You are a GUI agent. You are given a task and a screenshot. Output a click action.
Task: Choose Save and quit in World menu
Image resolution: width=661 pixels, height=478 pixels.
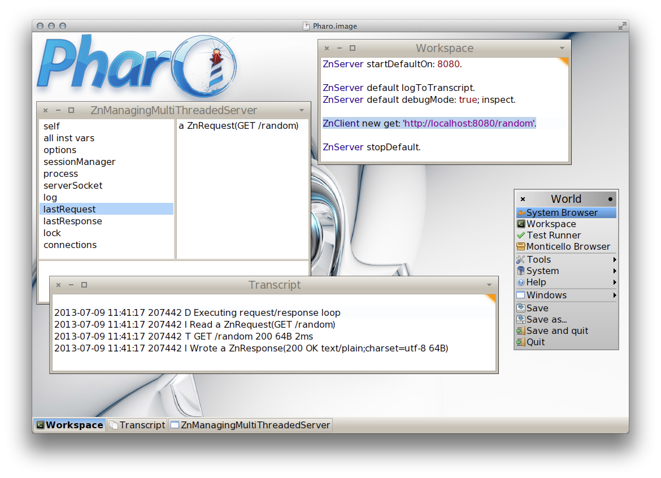coord(566,331)
